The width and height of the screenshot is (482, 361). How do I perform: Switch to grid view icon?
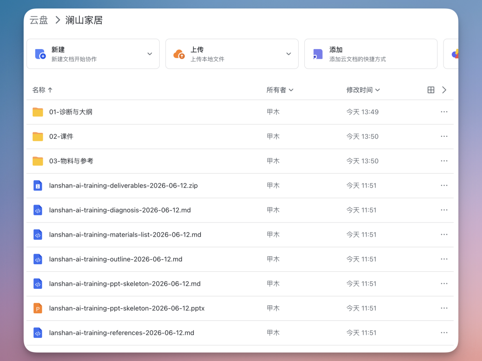(431, 90)
